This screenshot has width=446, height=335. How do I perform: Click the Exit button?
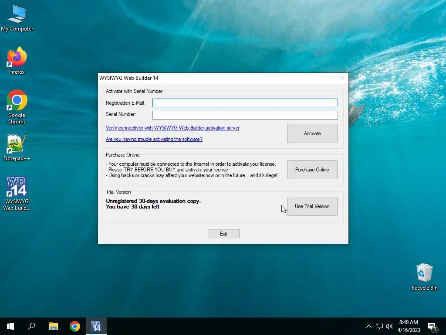pyautogui.click(x=223, y=234)
